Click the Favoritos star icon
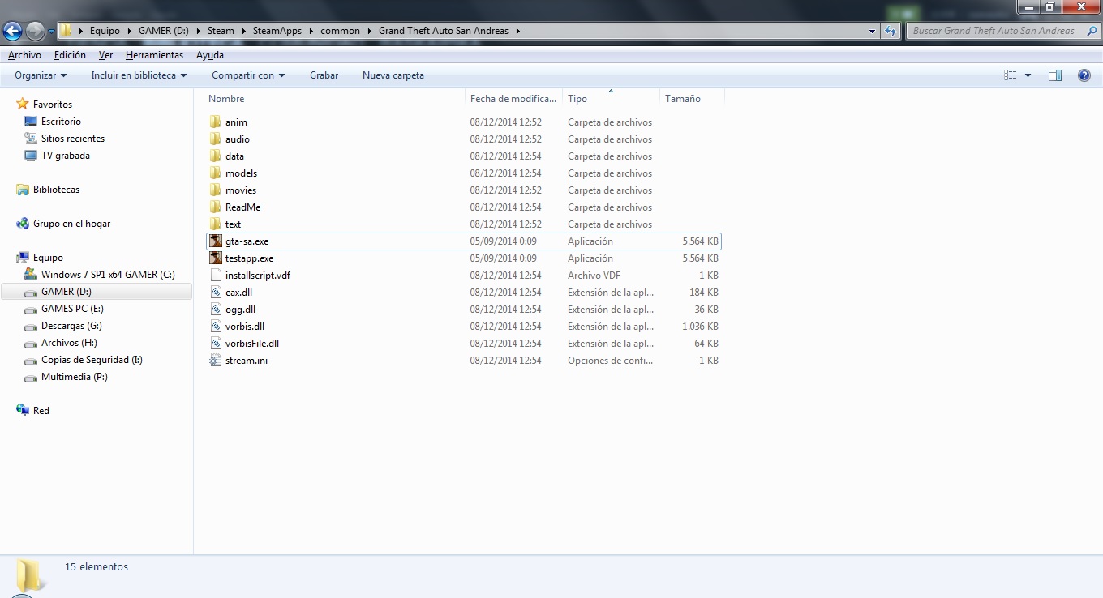Image resolution: width=1103 pixels, height=598 pixels. (x=23, y=105)
